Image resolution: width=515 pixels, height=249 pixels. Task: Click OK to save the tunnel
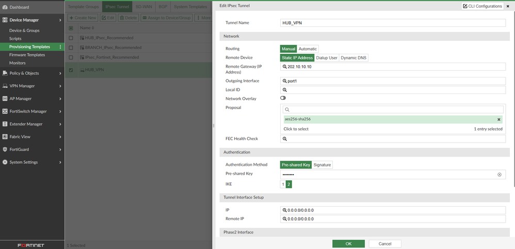pos(348,243)
